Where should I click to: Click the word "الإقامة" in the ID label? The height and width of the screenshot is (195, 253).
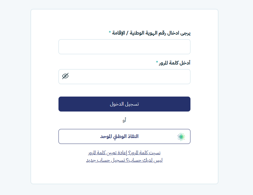118,33
